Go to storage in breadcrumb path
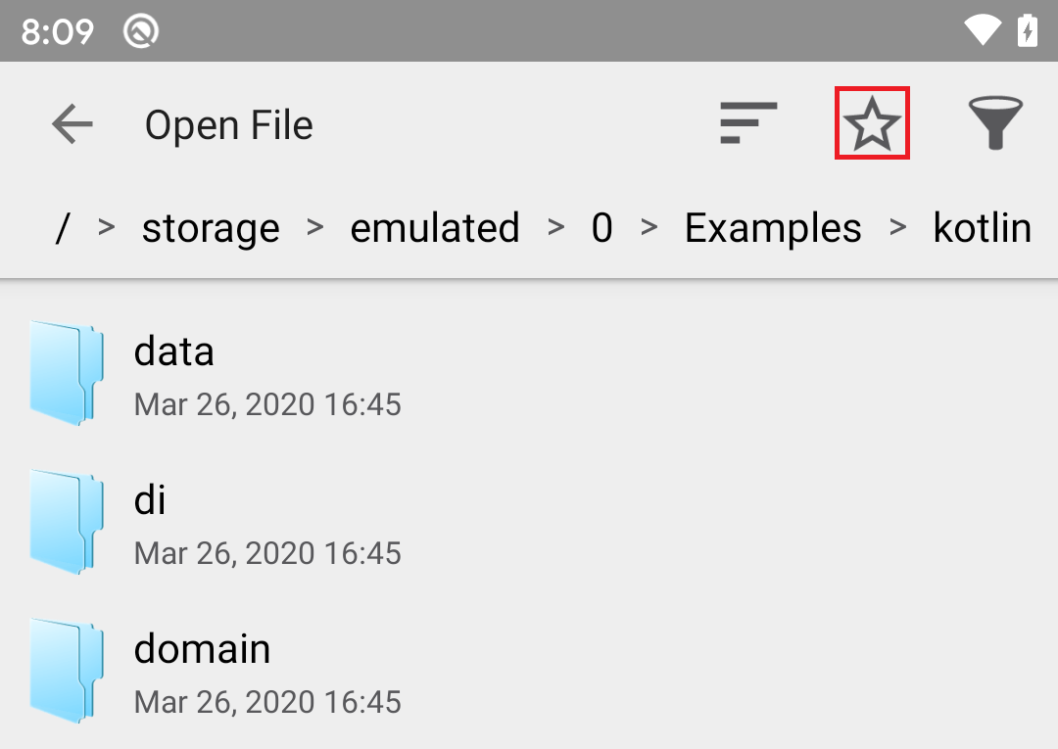 pos(211,228)
